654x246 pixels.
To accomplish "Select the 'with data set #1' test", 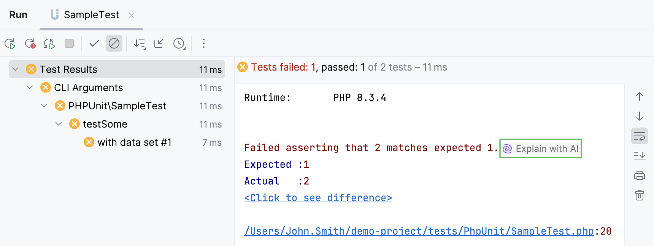I will coord(134,142).
